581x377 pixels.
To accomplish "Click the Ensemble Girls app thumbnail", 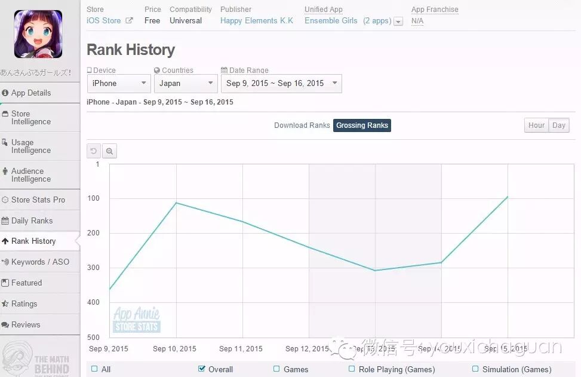I will (x=38, y=34).
